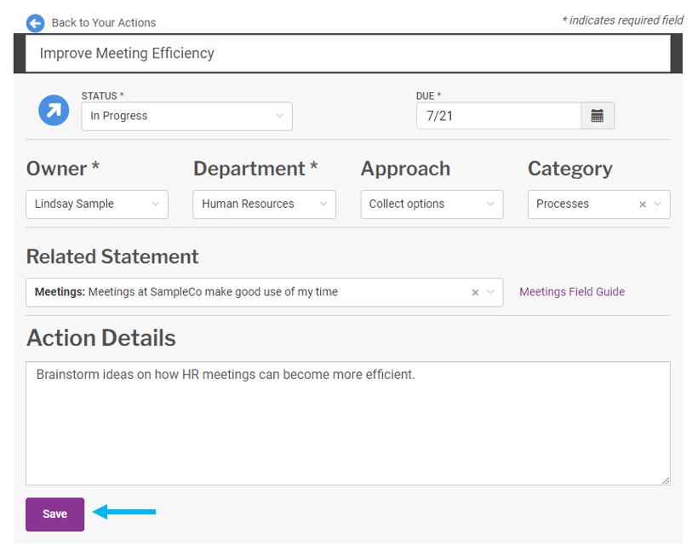Image resolution: width=698 pixels, height=551 pixels.
Task: Click the Owner field chevron arrow
Action: click(x=155, y=204)
